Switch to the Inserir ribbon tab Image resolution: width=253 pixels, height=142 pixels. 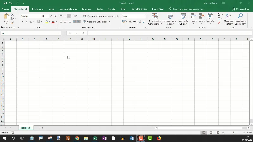click(x=52, y=9)
